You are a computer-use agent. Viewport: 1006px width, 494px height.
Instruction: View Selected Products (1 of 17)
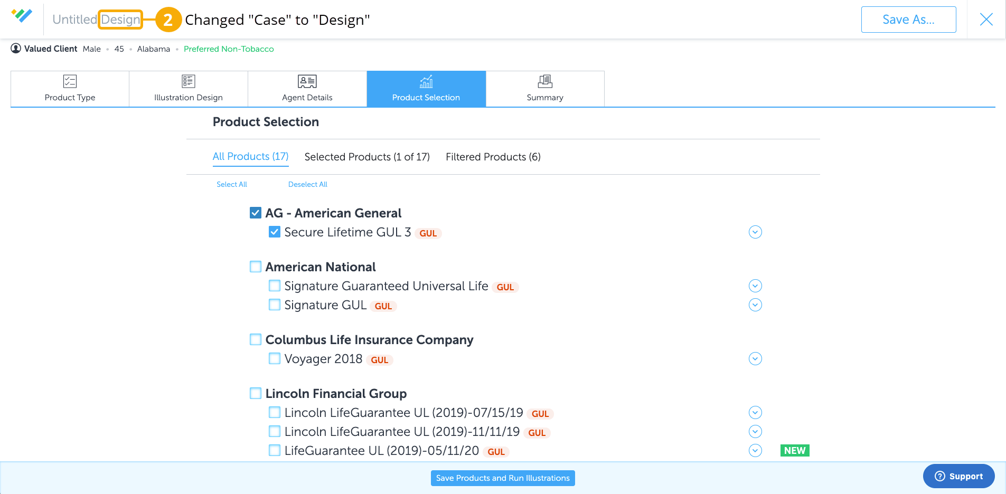click(x=367, y=157)
